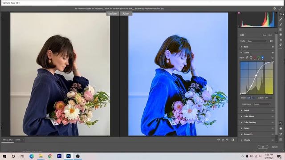Select the Radial Filter tool
Screen dimensions: 285x160
(x=281, y=35)
